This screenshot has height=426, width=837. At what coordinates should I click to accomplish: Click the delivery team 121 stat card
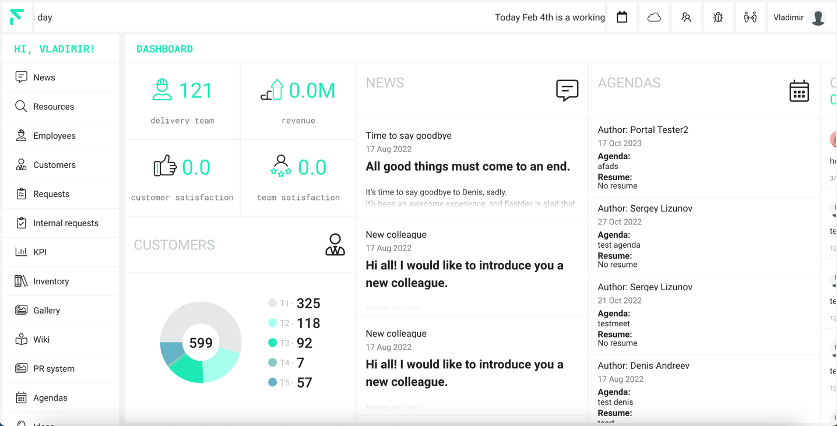(182, 101)
